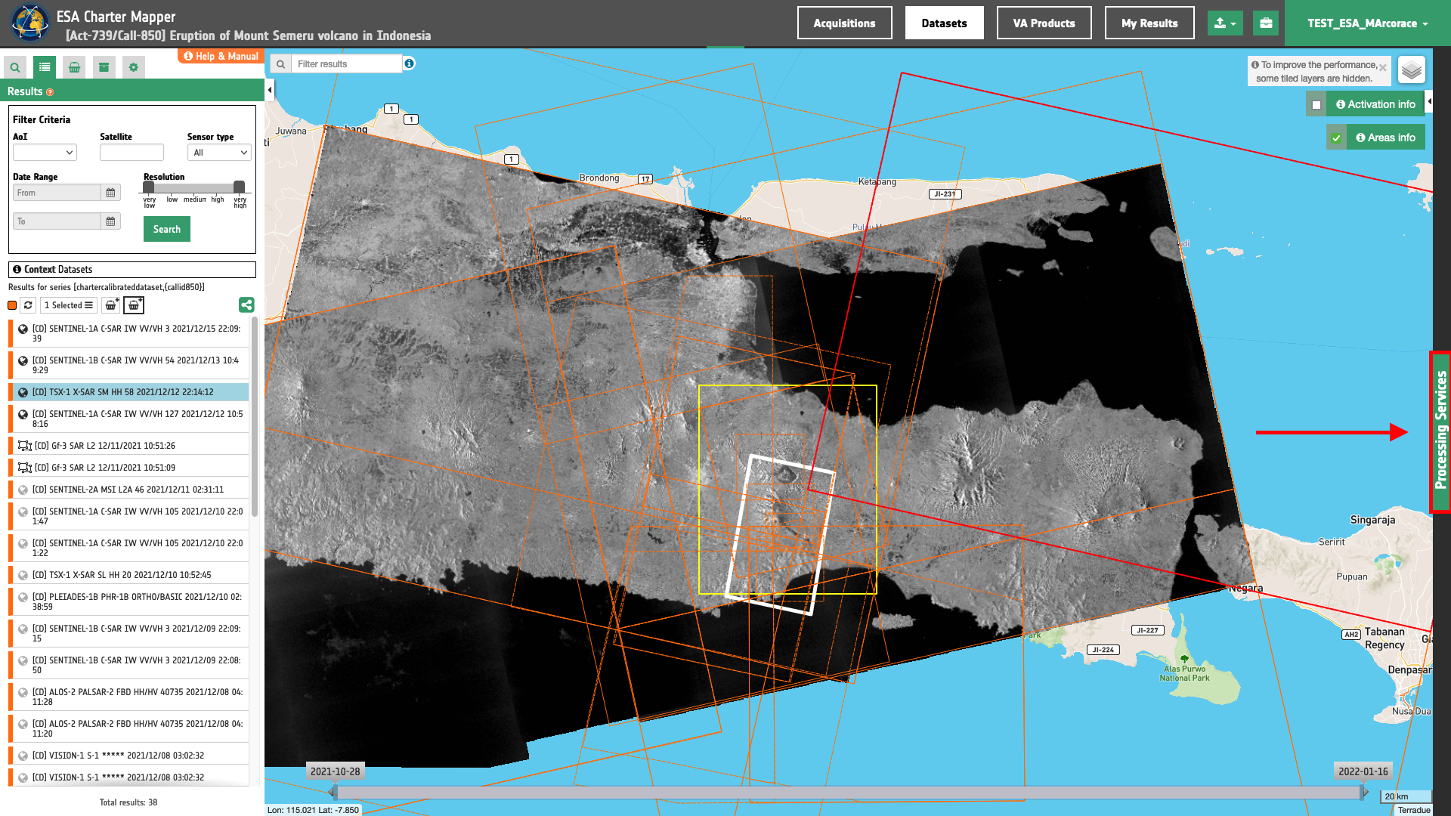Open the AoI dropdown
This screenshot has height=816, width=1451.
45,153
